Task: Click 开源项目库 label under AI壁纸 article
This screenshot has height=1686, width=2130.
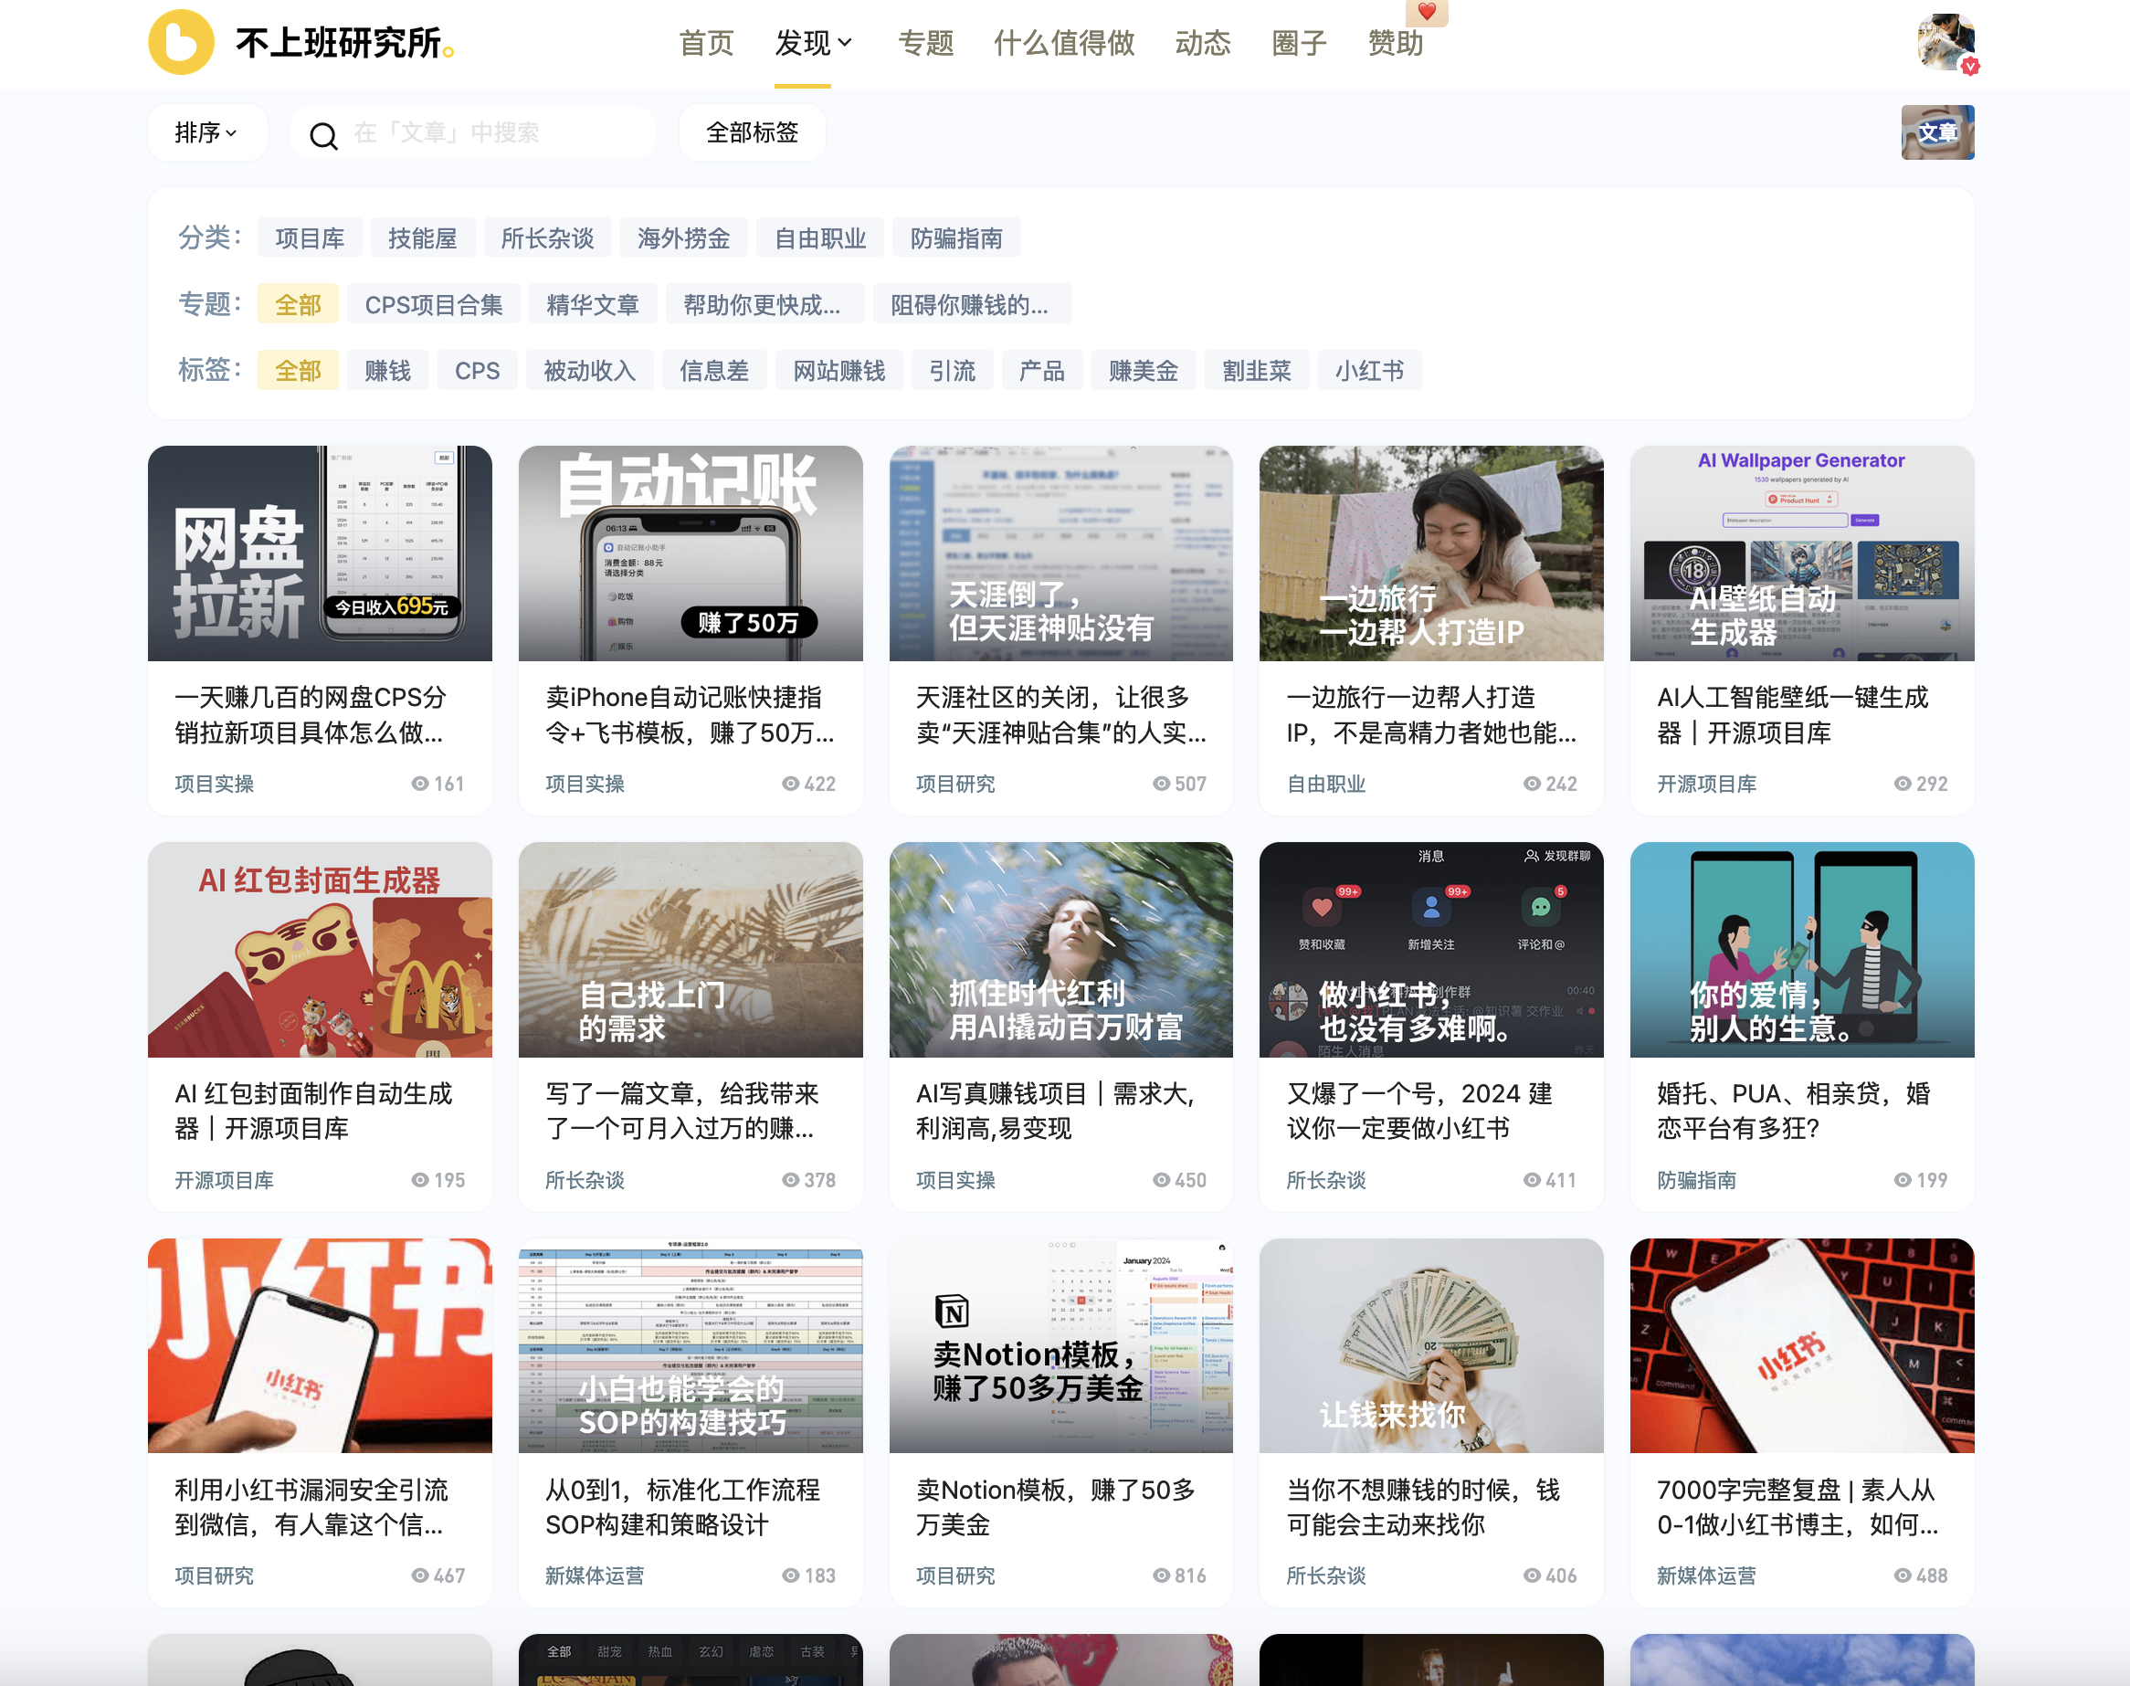Action: [1706, 784]
